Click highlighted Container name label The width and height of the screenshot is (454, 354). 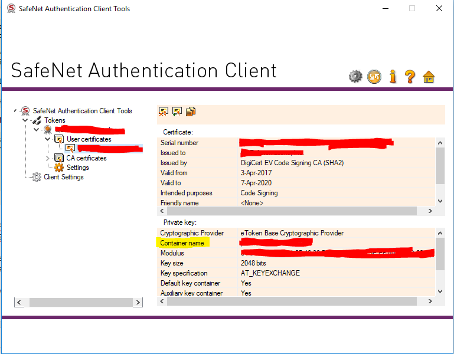click(x=182, y=243)
